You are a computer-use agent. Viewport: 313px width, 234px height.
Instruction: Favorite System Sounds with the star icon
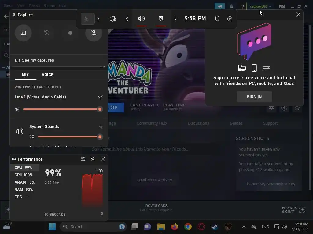(101, 127)
